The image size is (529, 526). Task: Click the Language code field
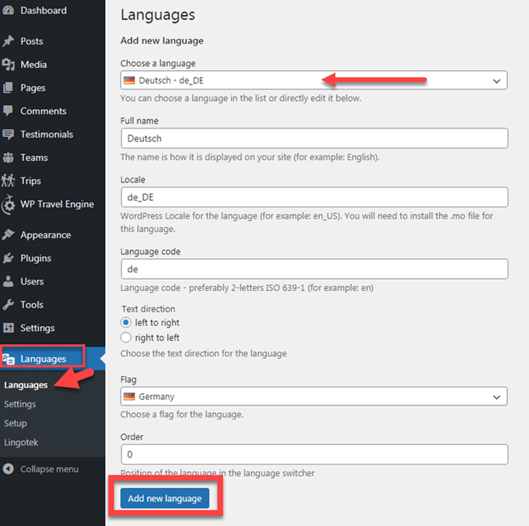click(314, 269)
